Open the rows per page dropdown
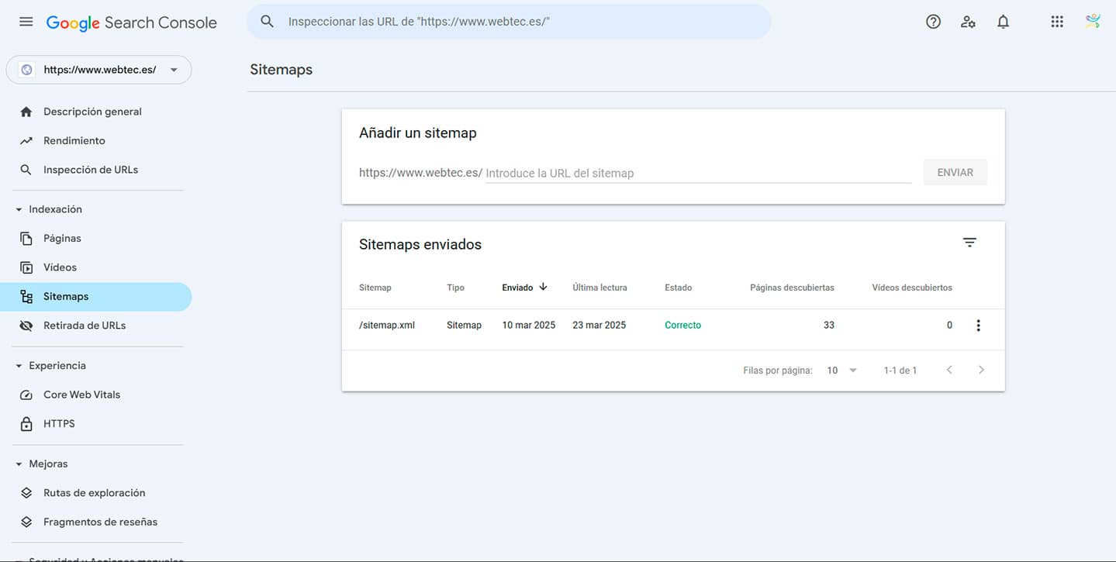The height and width of the screenshot is (562, 1116). click(x=842, y=371)
